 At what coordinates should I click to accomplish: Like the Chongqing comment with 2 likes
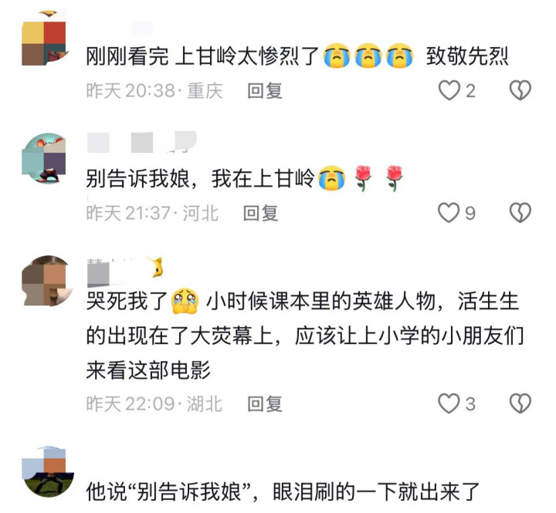pyautogui.click(x=449, y=90)
